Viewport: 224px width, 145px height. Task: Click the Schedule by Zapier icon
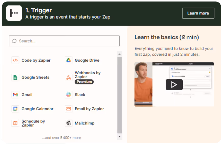(x=15, y=123)
